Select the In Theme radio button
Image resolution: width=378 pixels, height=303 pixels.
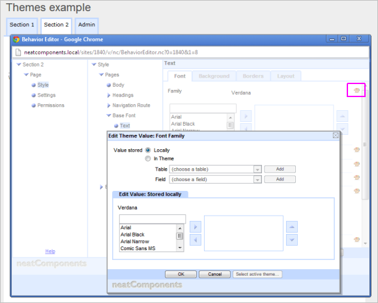coord(148,158)
